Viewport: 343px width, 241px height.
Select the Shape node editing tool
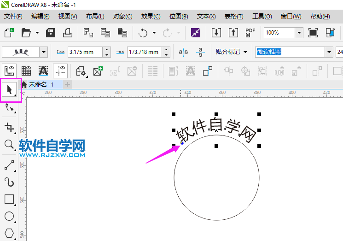(x=10, y=108)
